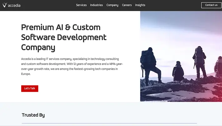Click the Accedia description paragraph text
This screenshot has height=126, width=222.
coord(72,66)
